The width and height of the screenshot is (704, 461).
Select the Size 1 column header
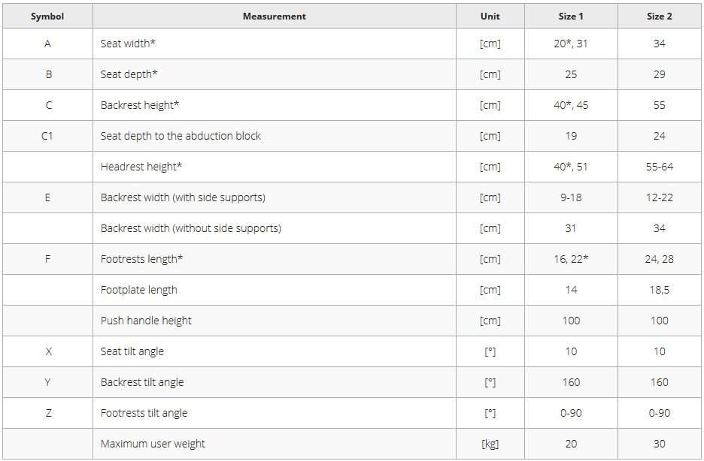coord(571,17)
